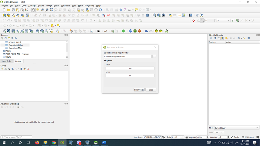Click the Zoom In magnifier tool
The height and width of the screenshot is (146, 260).
pos(42,10)
